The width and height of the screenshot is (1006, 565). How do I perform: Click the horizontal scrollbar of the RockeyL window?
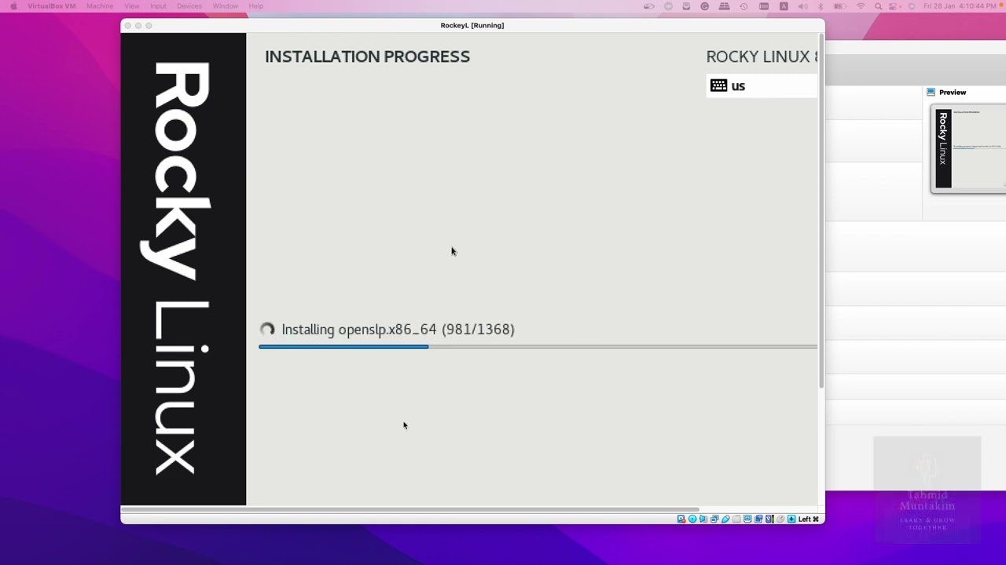(x=409, y=509)
